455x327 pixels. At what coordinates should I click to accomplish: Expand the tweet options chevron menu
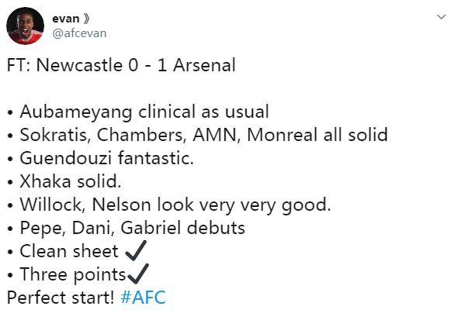441,17
